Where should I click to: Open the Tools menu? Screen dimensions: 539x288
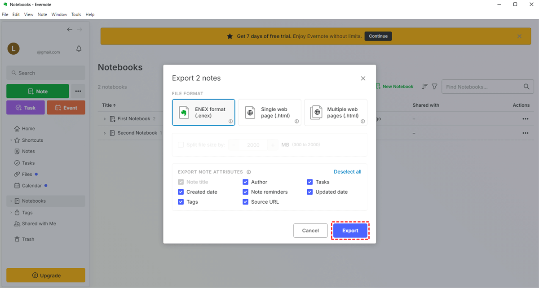[x=76, y=14]
